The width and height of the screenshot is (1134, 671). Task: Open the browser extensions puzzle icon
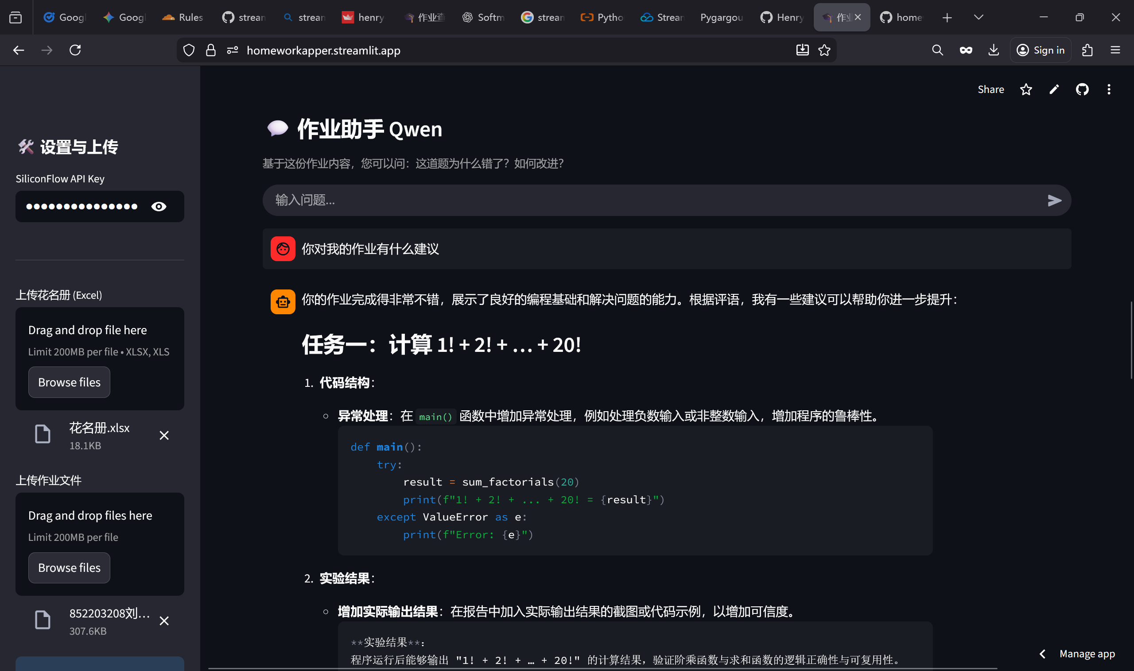(x=1087, y=50)
